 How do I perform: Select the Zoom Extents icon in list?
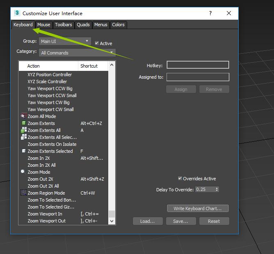point(23,123)
